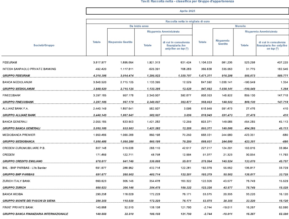Image resolution: width=289 pixels, height=219 pixels.
Task: Select 'BNL - BNP PARIBAS - Life Banker' label
Action: (x=25, y=168)
